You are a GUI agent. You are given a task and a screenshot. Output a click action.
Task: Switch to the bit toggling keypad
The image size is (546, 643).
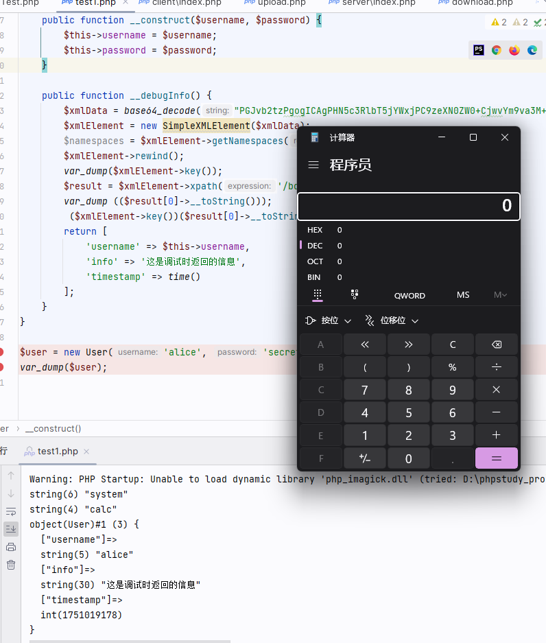click(x=355, y=294)
